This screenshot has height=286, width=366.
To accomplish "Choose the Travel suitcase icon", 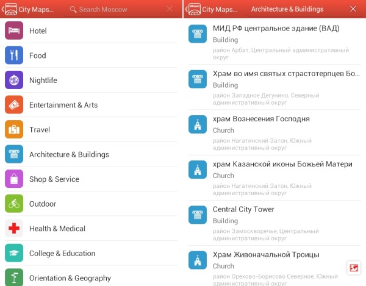I will pyautogui.click(x=14, y=129).
